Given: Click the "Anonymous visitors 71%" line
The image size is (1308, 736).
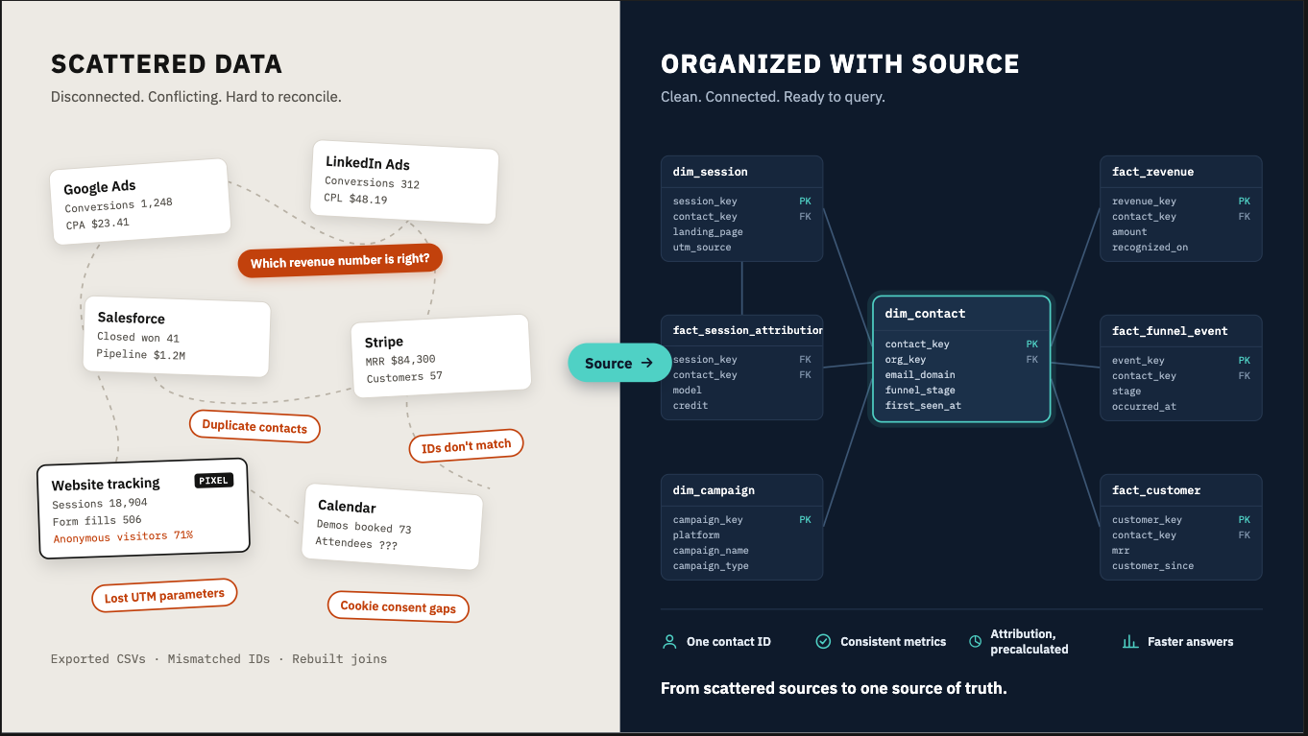Looking at the screenshot, I should point(123,536).
